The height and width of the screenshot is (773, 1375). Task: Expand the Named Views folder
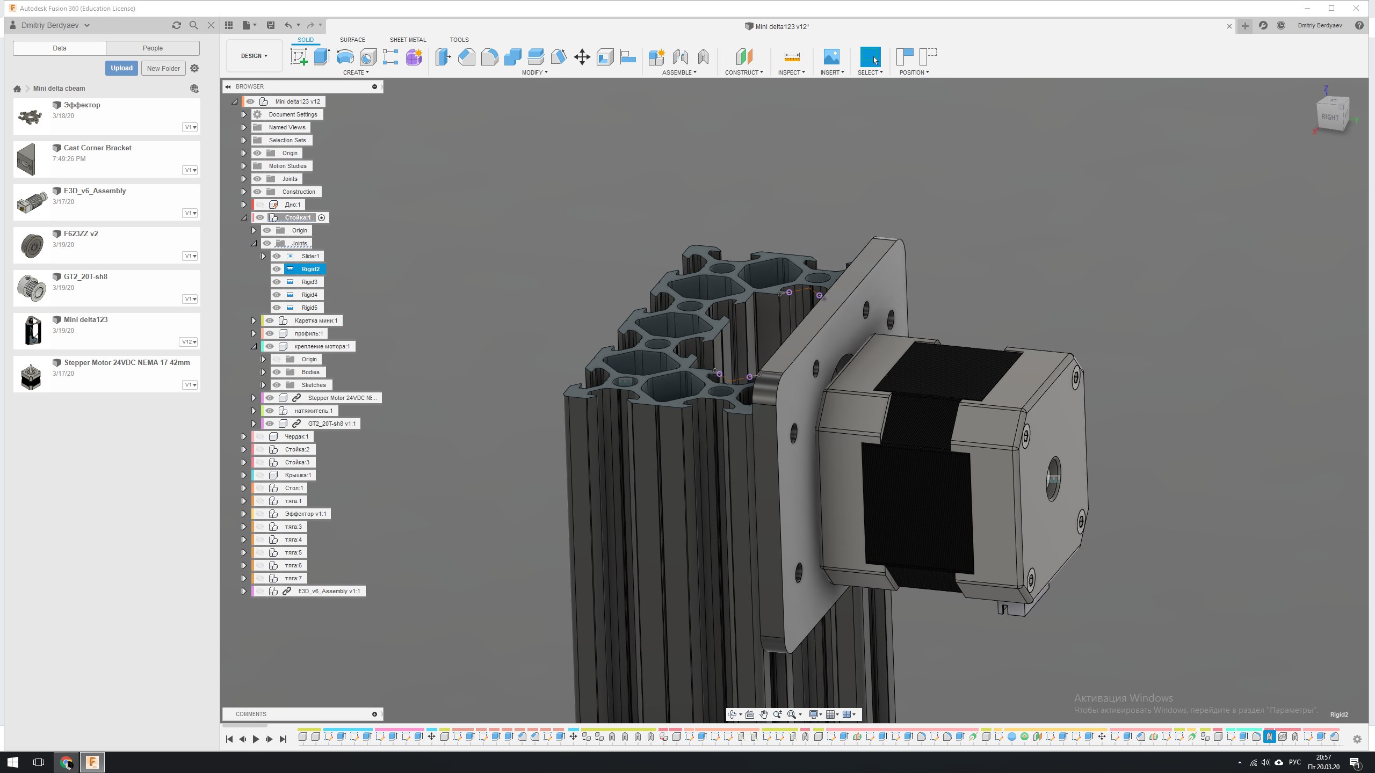pyautogui.click(x=244, y=127)
